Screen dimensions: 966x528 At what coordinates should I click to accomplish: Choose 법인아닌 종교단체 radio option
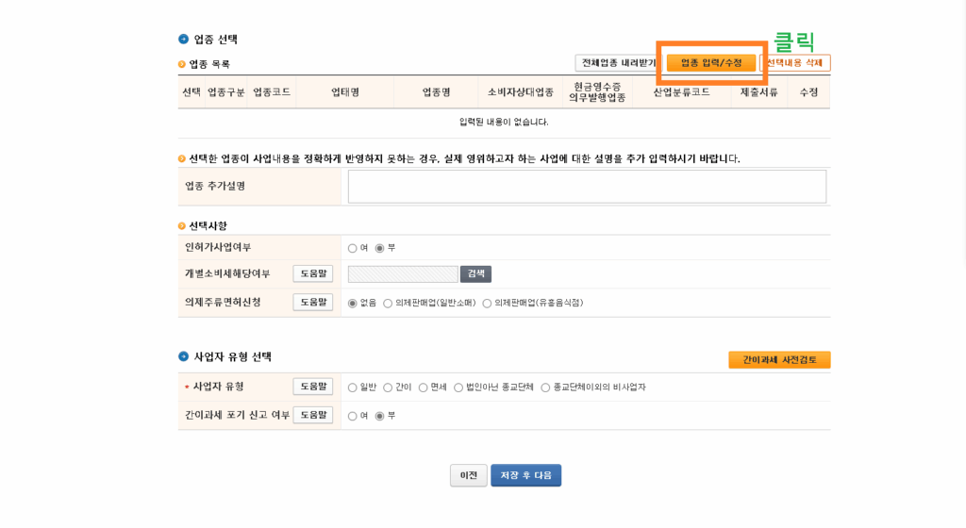click(x=458, y=388)
